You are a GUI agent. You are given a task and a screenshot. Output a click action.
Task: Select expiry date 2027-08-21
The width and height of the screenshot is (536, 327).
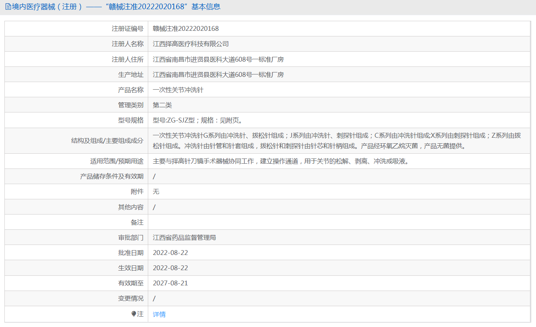click(170, 283)
